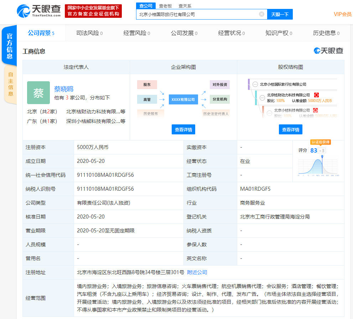This screenshot has width=353, height=319.
Task: Click the 股东 box in structure diagram
Action: [147, 85]
